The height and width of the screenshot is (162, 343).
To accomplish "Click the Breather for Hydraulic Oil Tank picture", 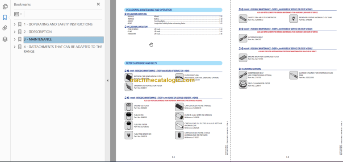I will pos(293,19).
